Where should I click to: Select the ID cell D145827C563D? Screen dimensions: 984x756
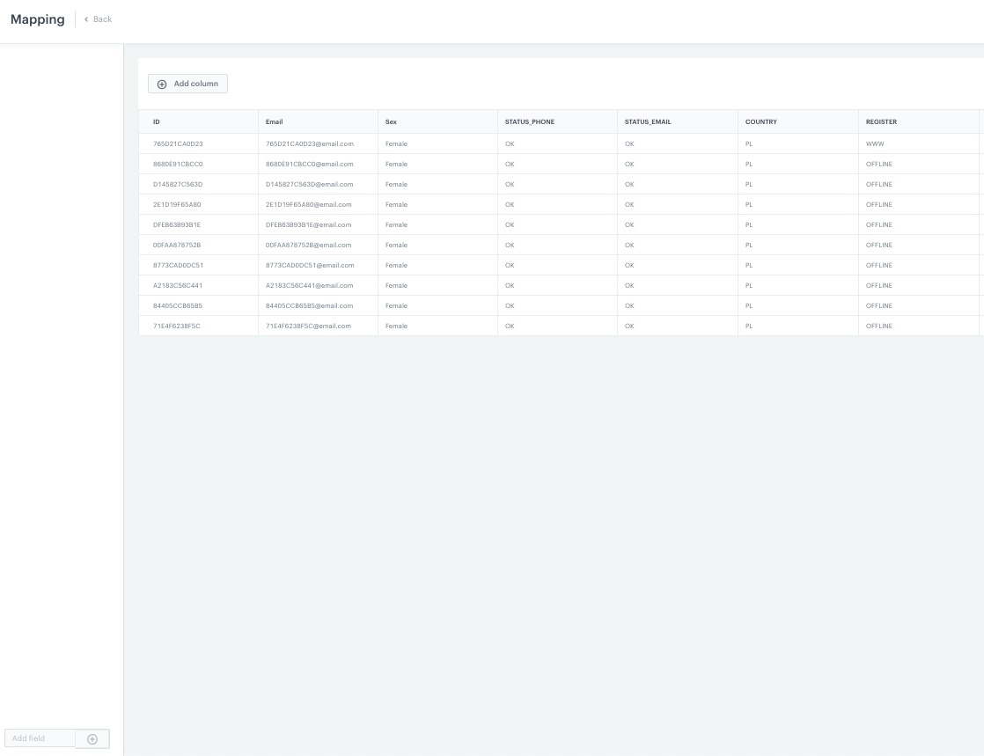coord(178,184)
